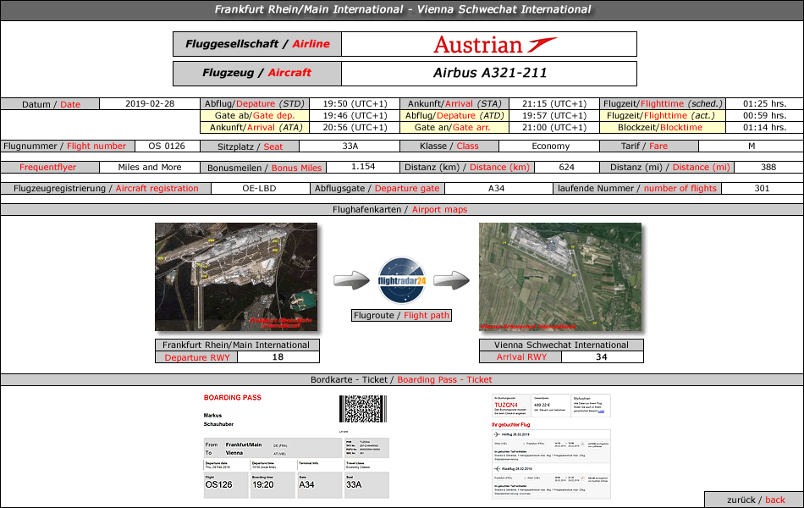The image size is (804, 508).
Task: Click the Flughafenkarten / Airport maps header
Action: click(x=402, y=209)
